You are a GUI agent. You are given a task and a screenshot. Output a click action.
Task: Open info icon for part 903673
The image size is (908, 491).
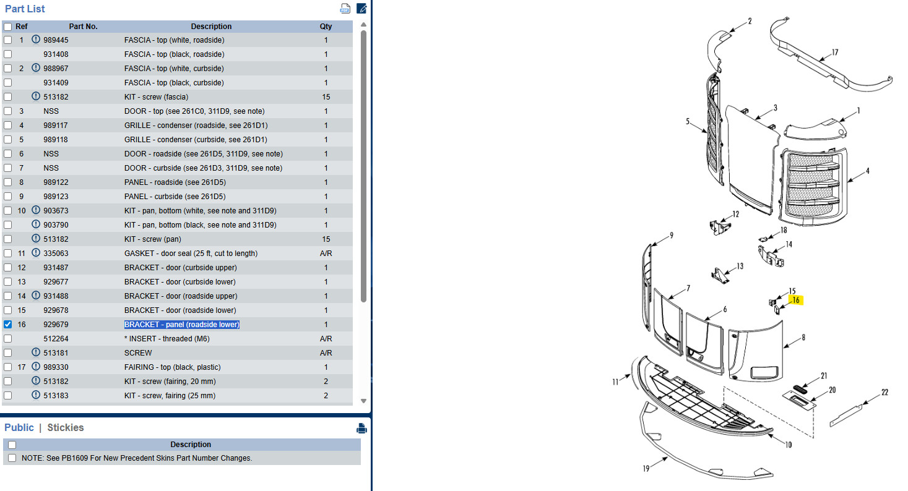coord(36,210)
